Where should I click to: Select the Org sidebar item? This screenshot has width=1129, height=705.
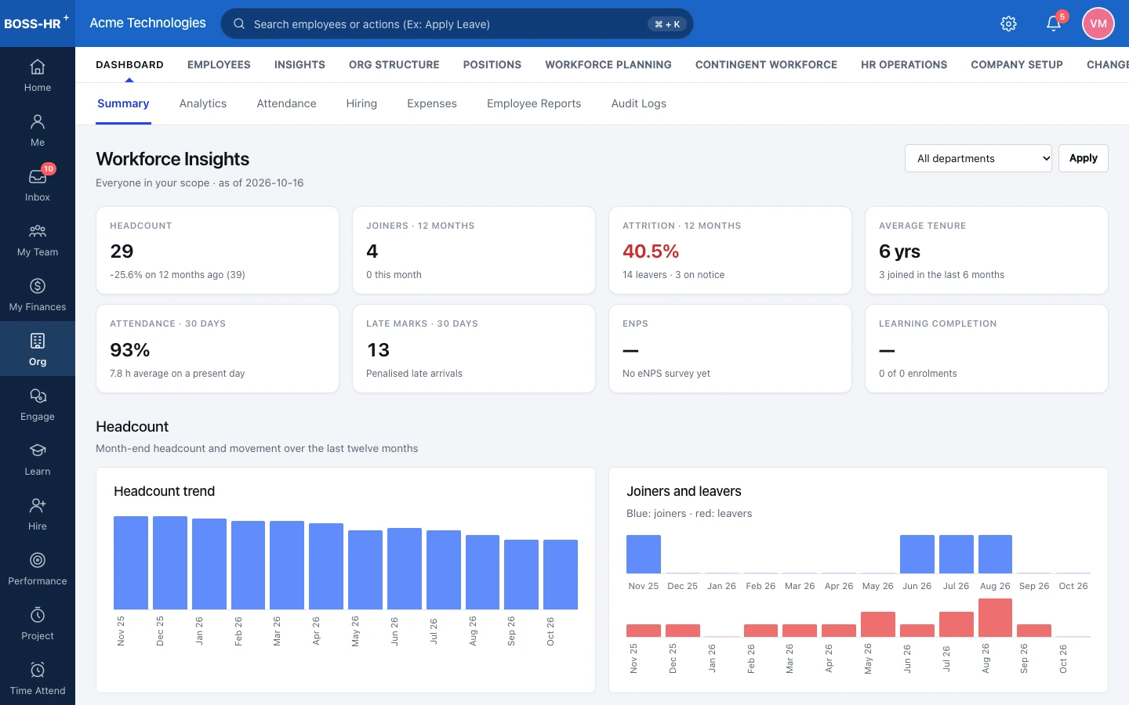click(38, 349)
